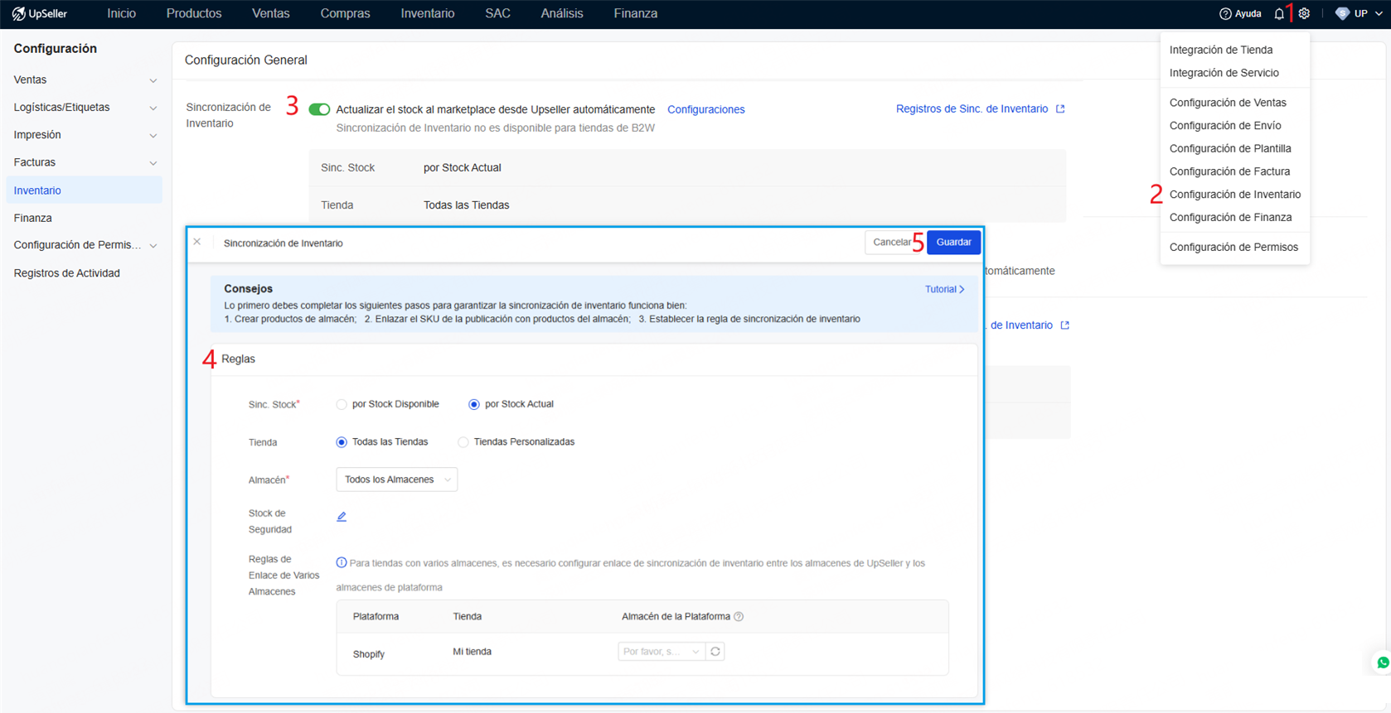Choose Configuración de Ventas
Image resolution: width=1391 pixels, height=713 pixels.
point(1228,103)
